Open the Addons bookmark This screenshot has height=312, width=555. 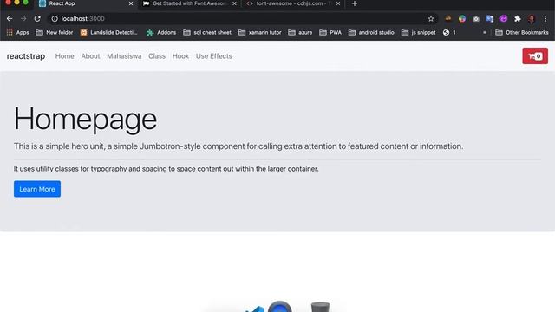(x=161, y=33)
